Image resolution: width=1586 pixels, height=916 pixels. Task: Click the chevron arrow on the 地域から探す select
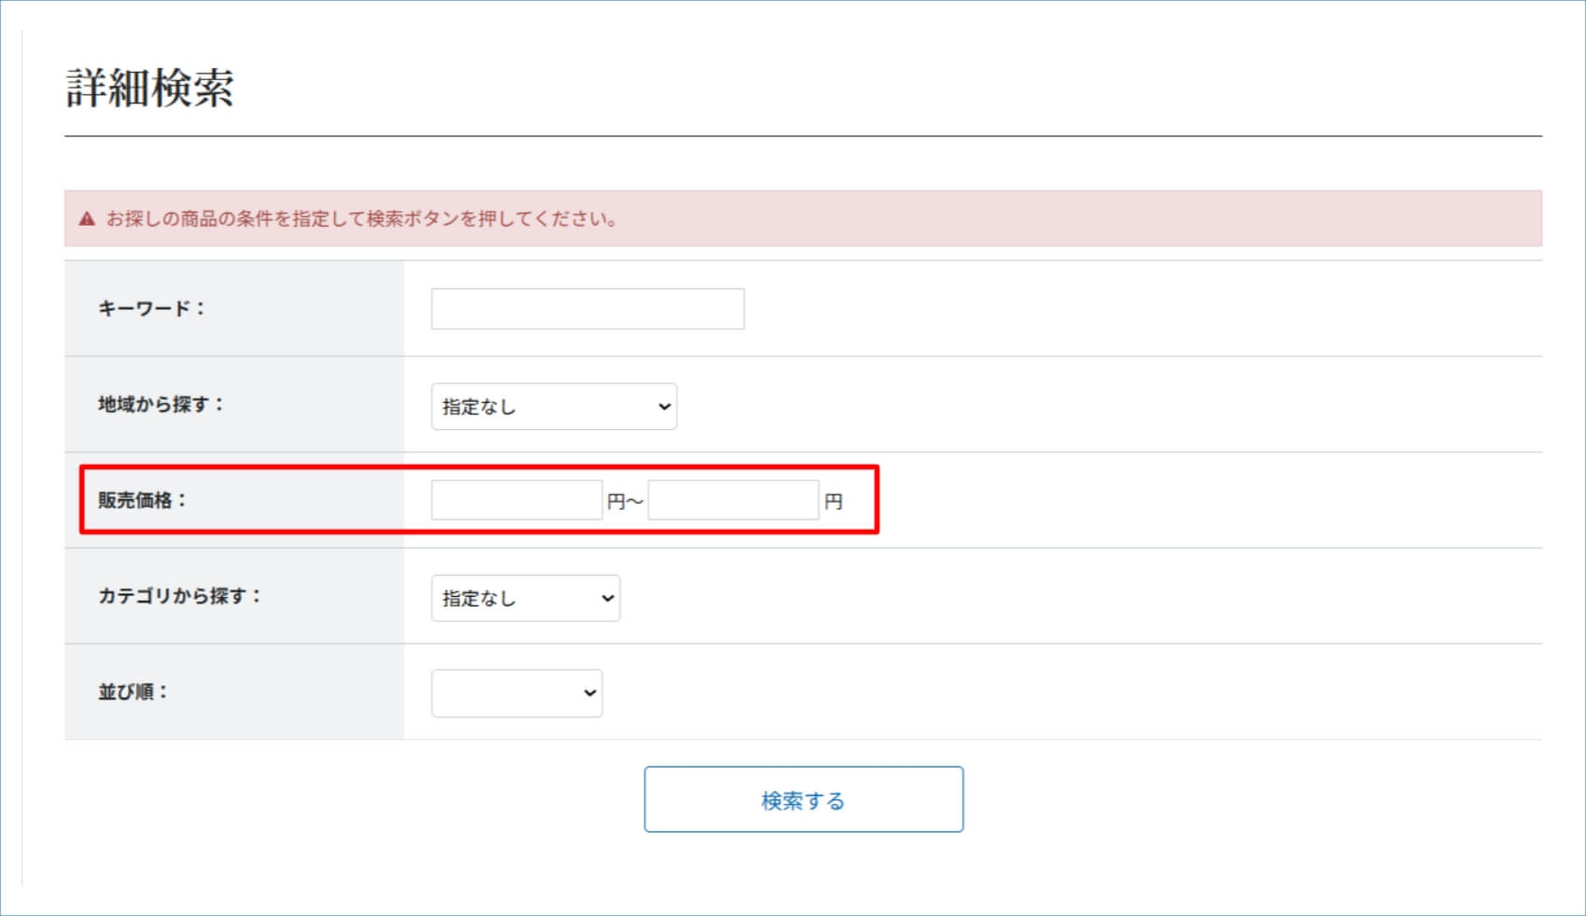coord(664,407)
